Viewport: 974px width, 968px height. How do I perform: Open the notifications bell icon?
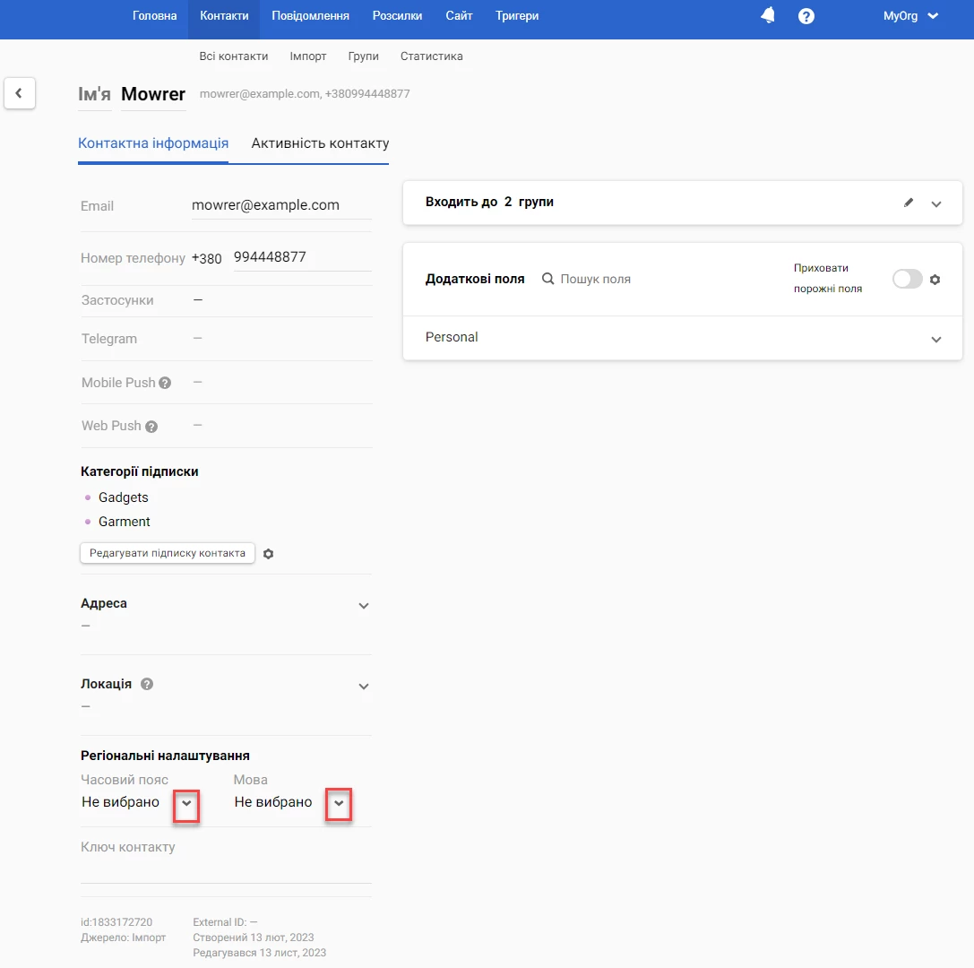[x=768, y=15]
